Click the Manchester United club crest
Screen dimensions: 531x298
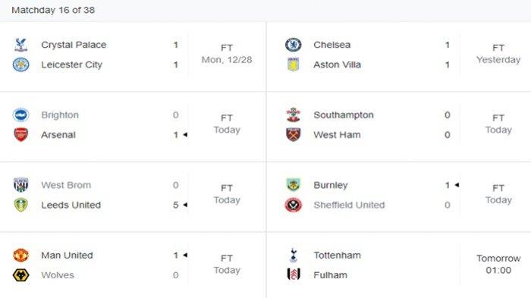tap(21, 255)
